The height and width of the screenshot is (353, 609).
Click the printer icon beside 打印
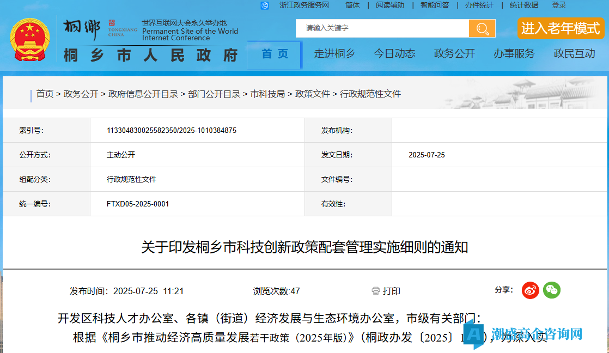[375, 291]
